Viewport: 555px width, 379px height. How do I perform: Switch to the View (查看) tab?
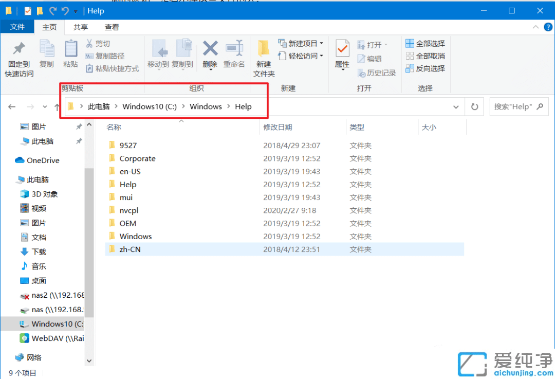112,27
